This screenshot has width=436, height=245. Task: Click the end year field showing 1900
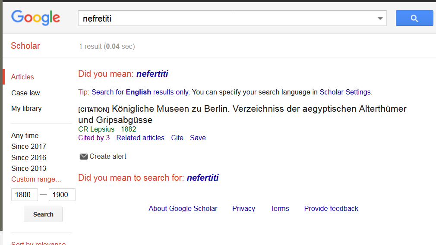coord(62,195)
